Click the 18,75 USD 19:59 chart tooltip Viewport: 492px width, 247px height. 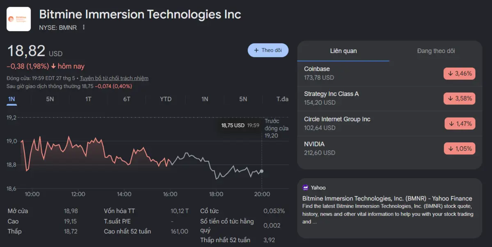tap(240, 125)
